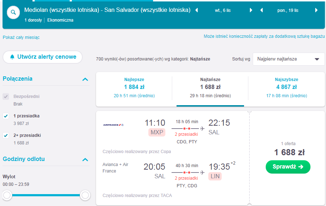Switch to the Najlepsze tab
The height and width of the screenshot is (206, 326).
[134, 88]
